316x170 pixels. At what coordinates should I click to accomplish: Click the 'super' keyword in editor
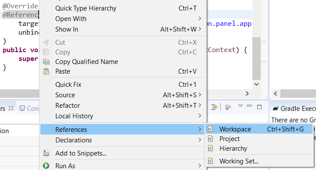(x=28, y=59)
